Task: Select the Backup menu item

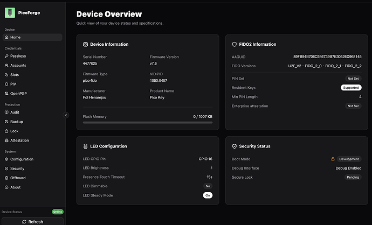Action: [32, 122]
